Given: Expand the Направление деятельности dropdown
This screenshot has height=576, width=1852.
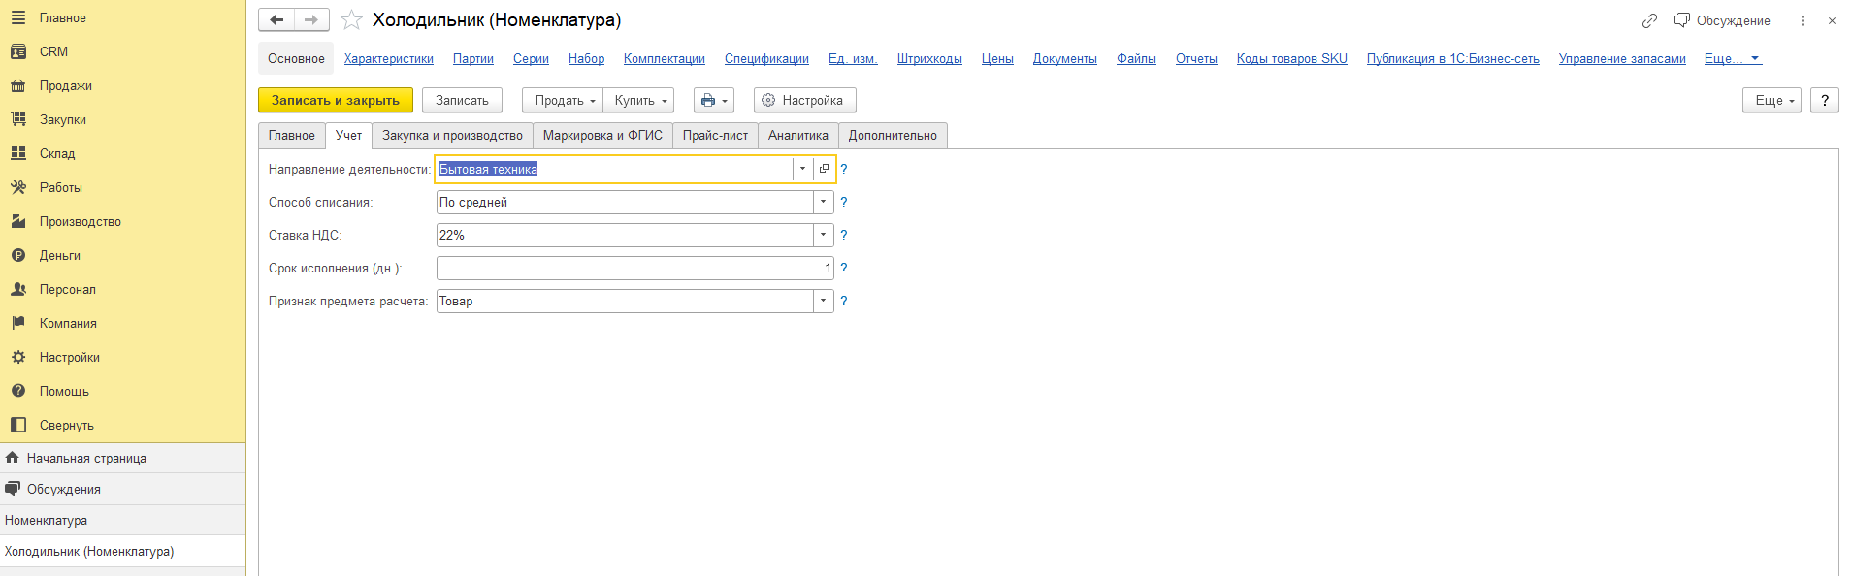Looking at the screenshot, I should pos(802,169).
